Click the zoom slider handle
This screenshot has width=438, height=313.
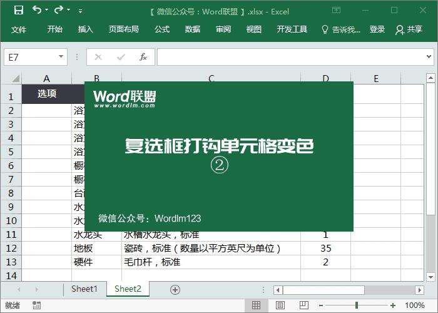click(x=356, y=305)
